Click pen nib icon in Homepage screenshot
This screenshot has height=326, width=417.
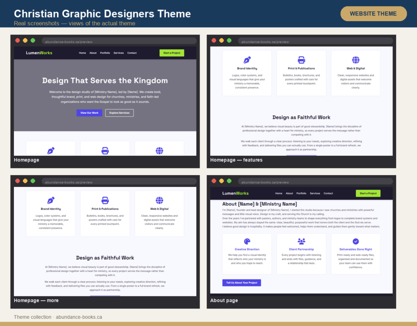coord(51,151)
